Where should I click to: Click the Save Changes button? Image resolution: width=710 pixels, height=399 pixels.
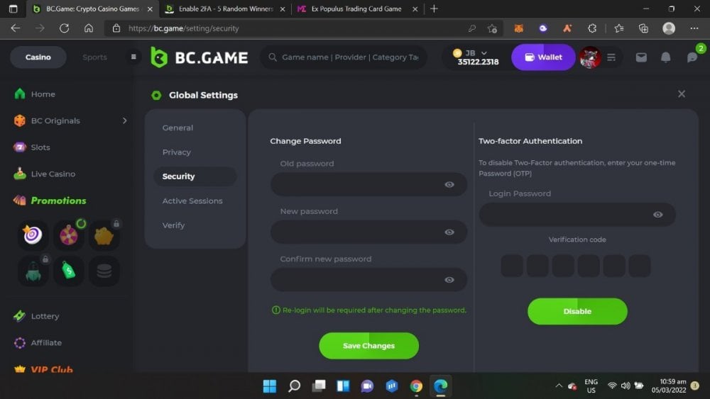(368, 346)
